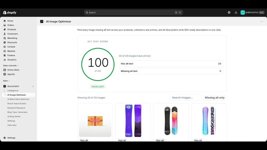The height and width of the screenshot is (150, 267).
Task: Expand the Apps section
Action: (x=6, y=81)
